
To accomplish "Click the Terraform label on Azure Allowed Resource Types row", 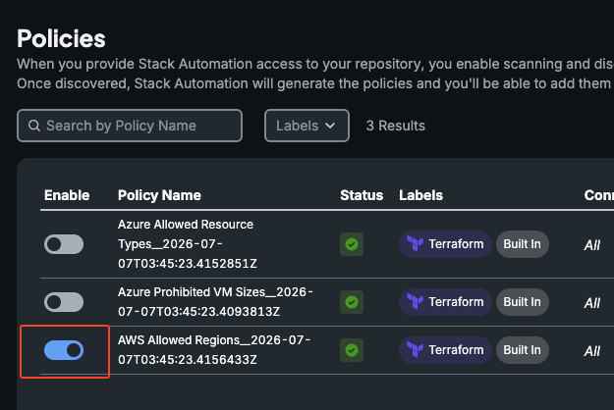I will click(x=445, y=244).
